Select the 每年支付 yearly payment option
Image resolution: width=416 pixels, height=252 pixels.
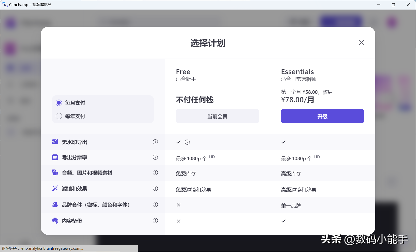point(59,116)
